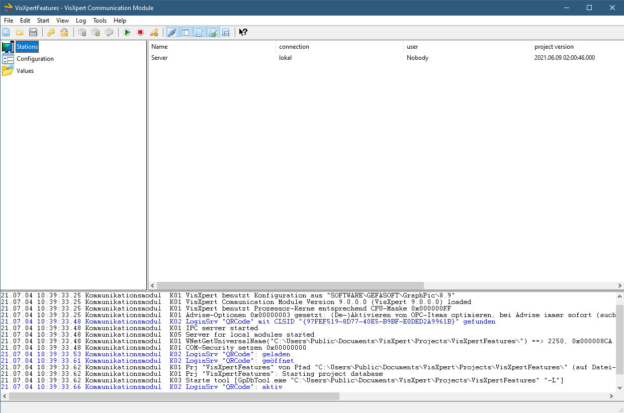Toggle the split panel view button

[x=186, y=32]
